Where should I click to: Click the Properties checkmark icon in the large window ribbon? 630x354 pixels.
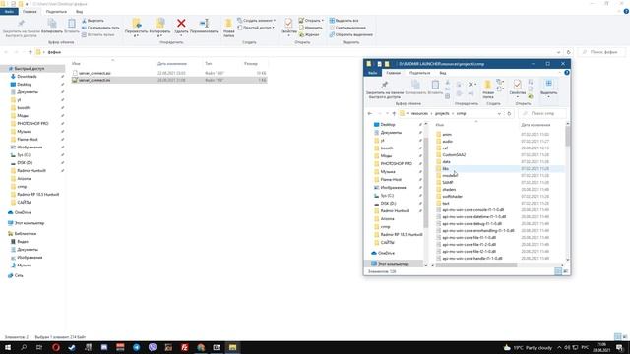pyautogui.click(x=288, y=23)
